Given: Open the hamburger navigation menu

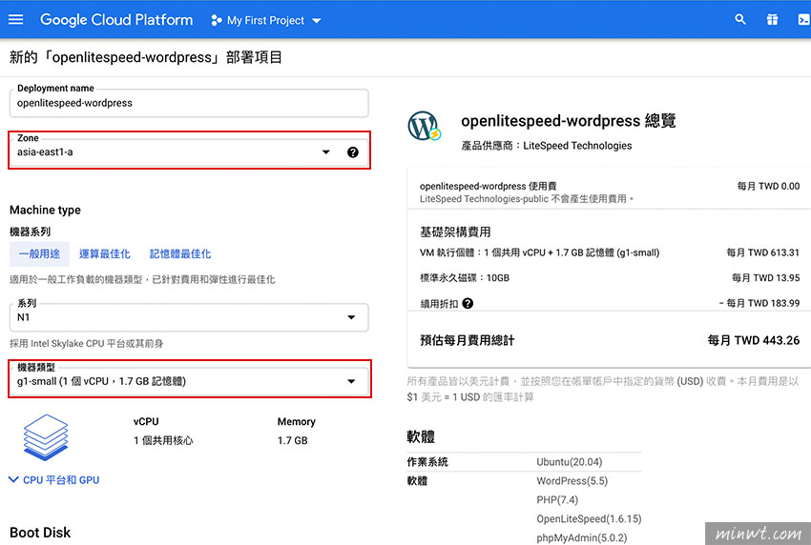Looking at the screenshot, I should coord(16,20).
